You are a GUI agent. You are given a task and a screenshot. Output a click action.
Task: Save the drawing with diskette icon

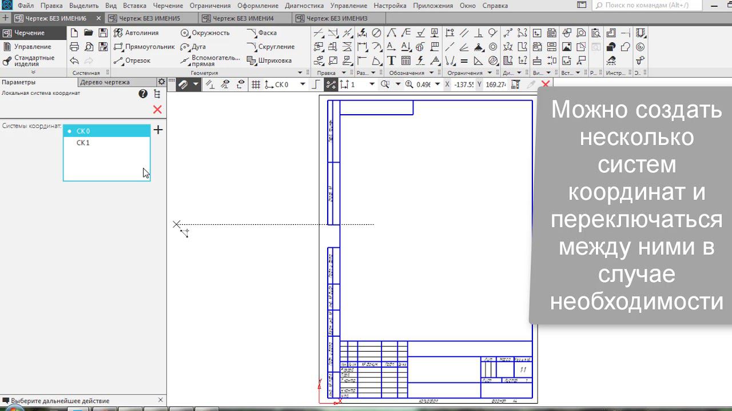tap(103, 33)
